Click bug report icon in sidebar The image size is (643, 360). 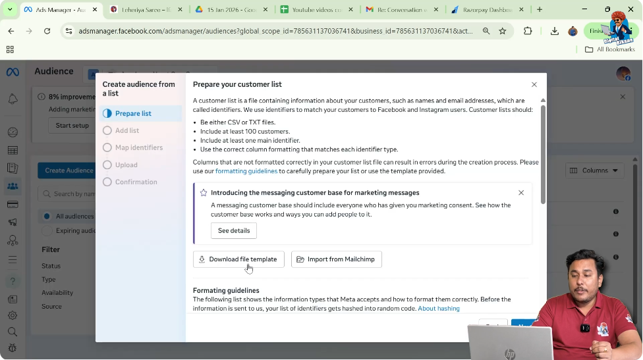(x=13, y=348)
